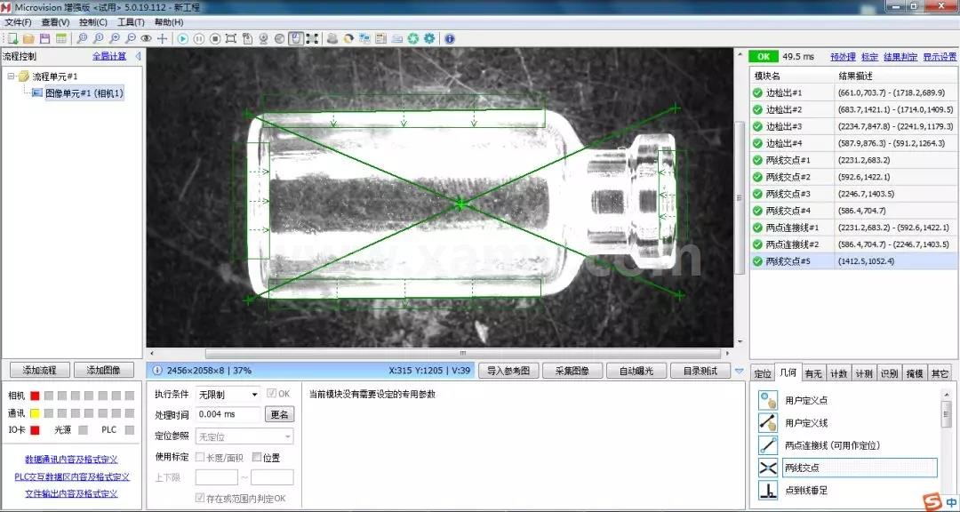Click the yellow 通讯 status indicator

point(35,413)
